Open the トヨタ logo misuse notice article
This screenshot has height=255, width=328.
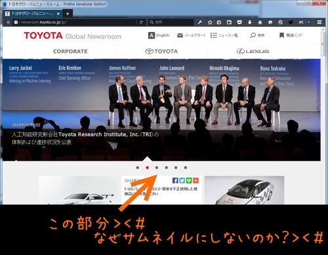pyautogui.click(x=161, y=191)
